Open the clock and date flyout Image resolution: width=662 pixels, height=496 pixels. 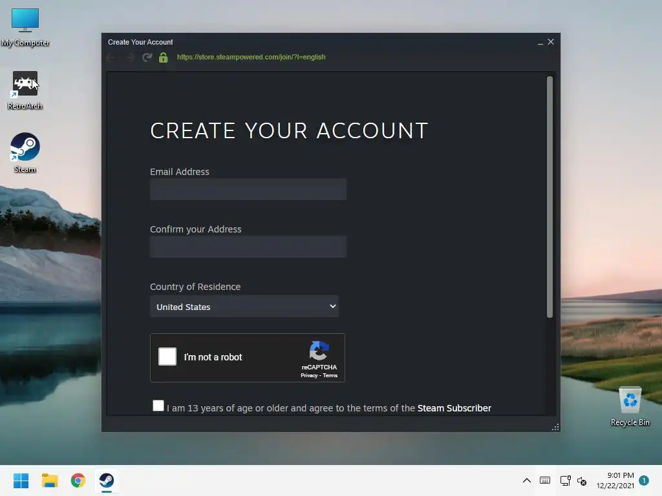(x=615, y=480)
